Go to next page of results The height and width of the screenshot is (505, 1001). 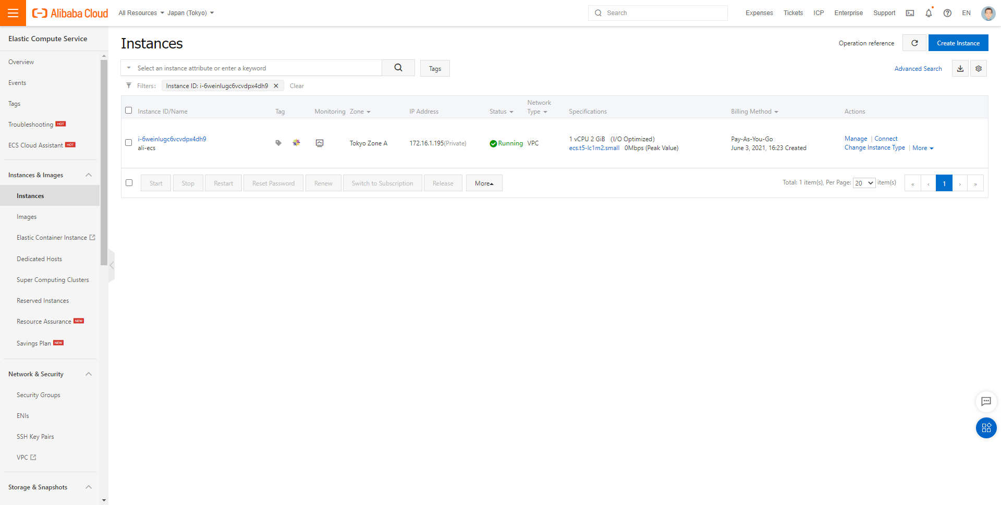[x=960, y=183]
